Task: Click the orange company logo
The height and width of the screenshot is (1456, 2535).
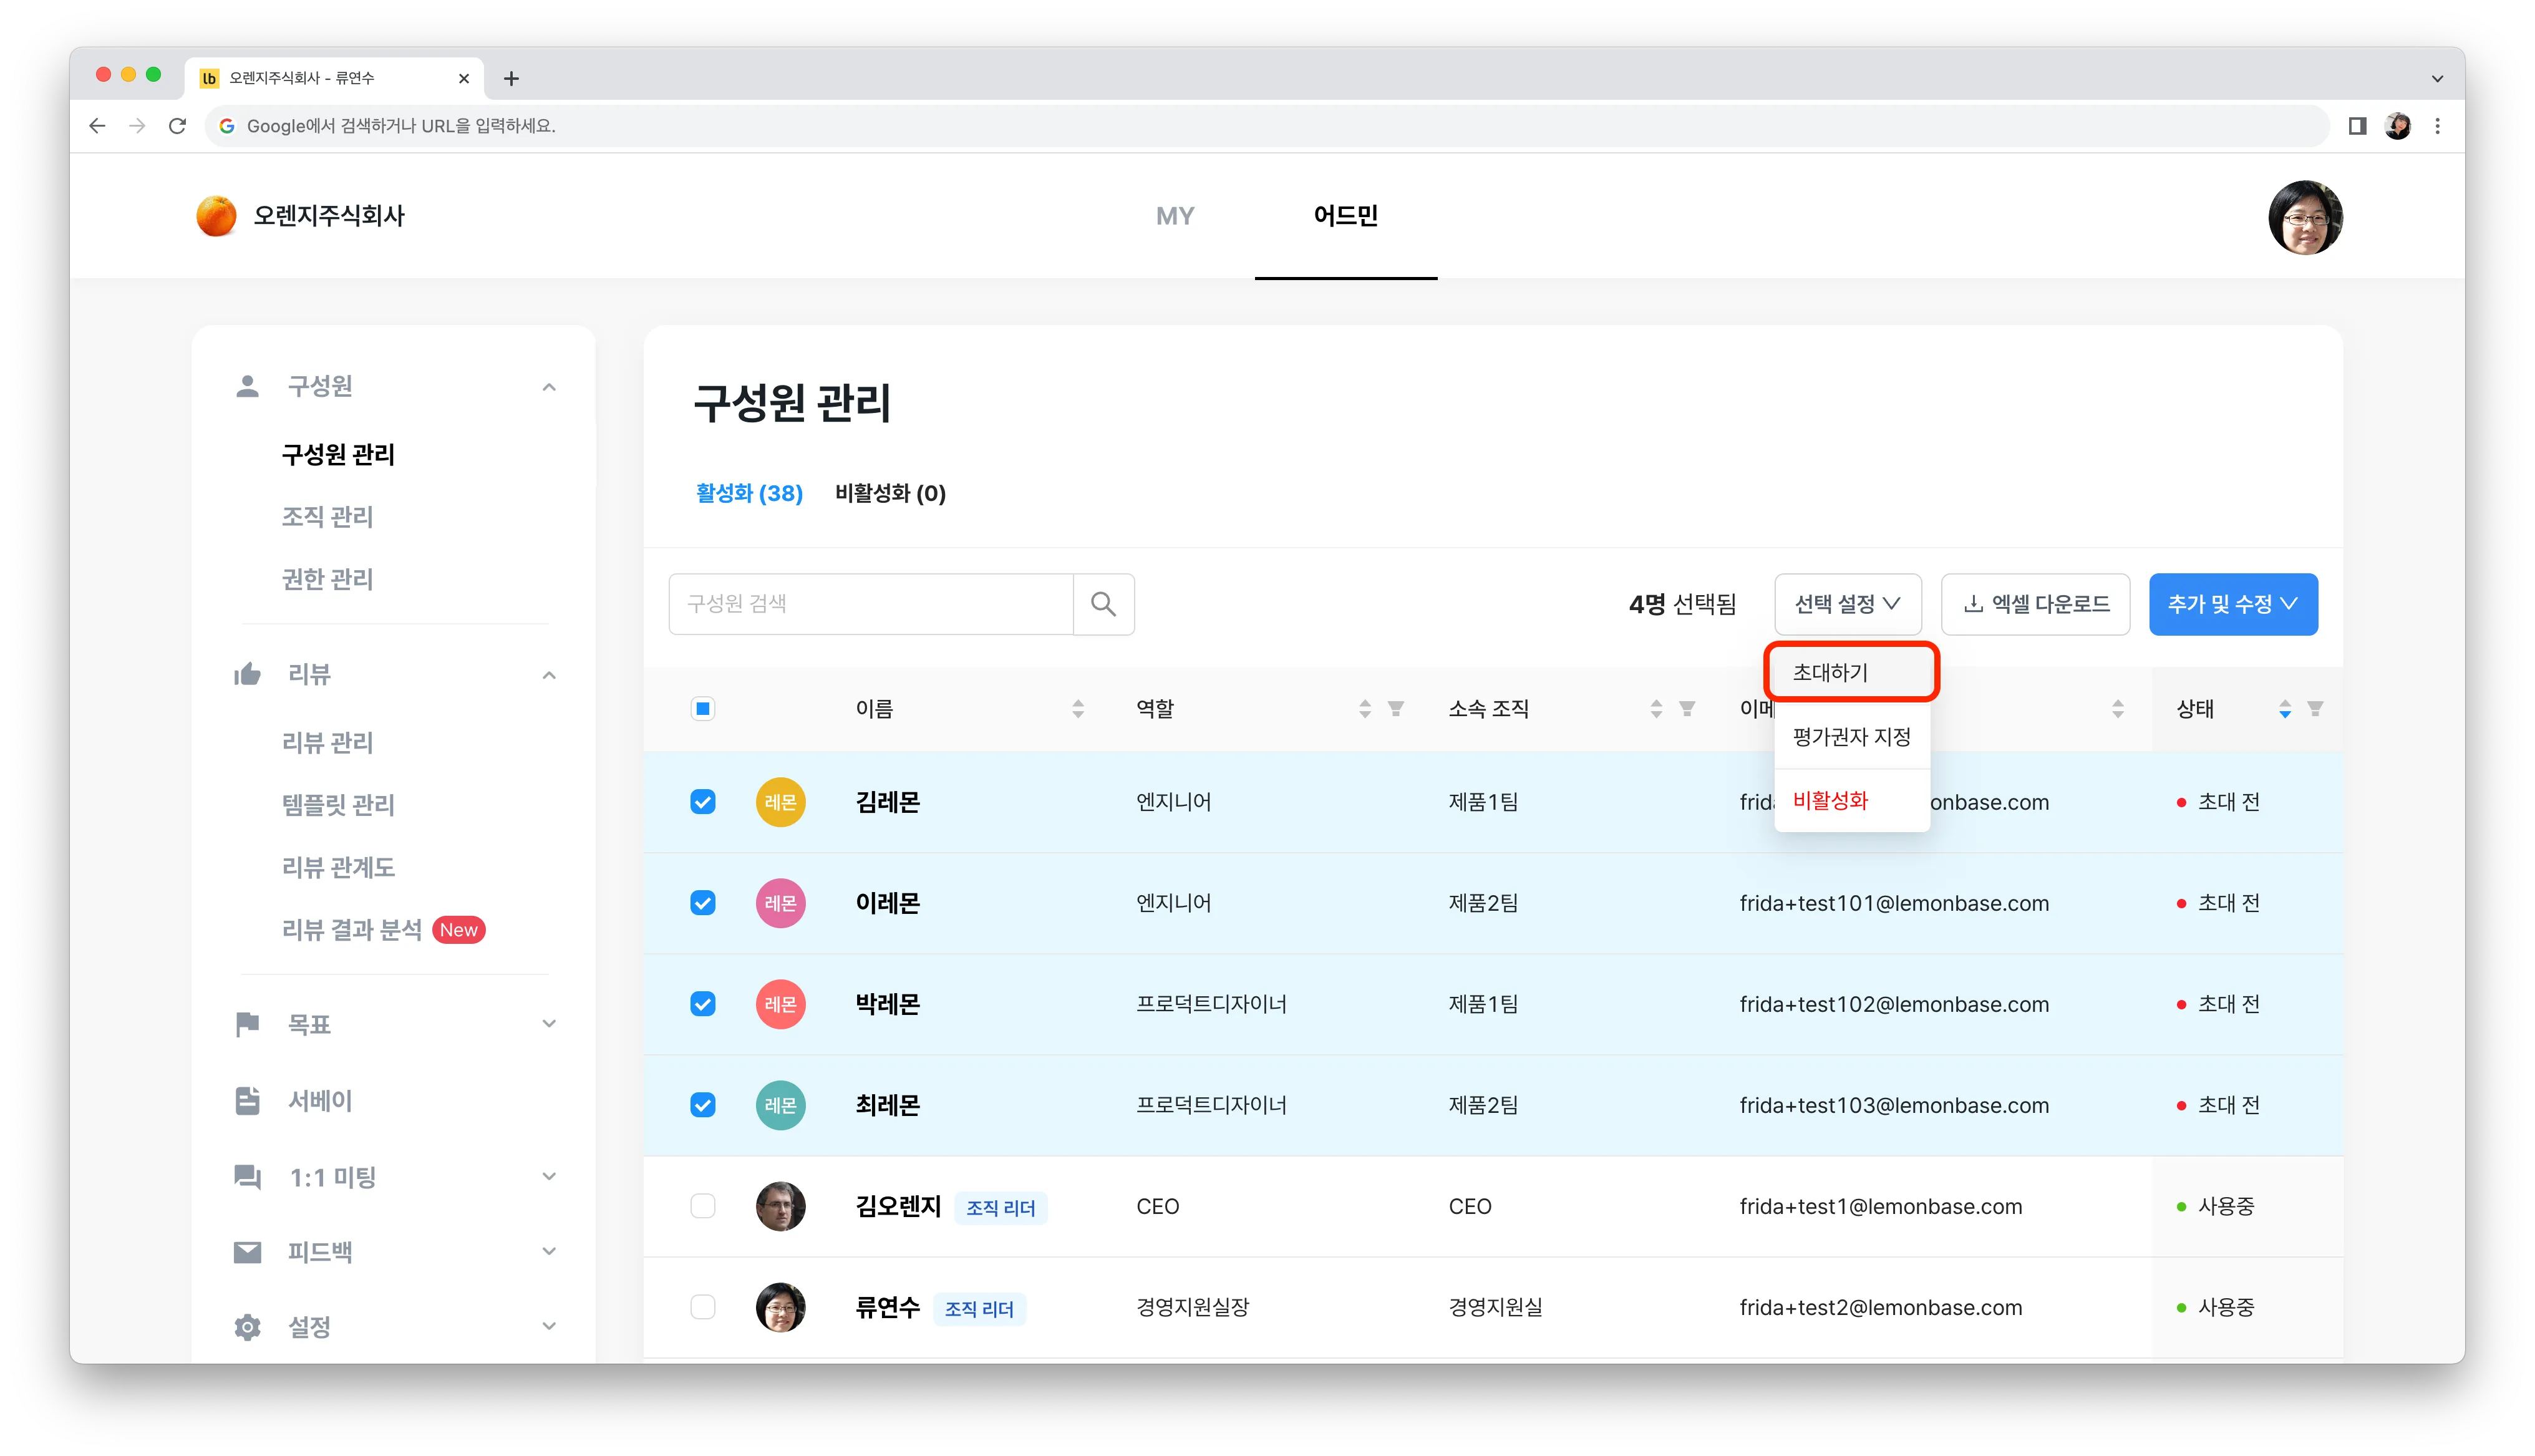Action: point(216,216)
